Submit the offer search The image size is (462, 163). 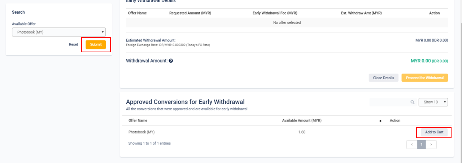tap(96, 44)
